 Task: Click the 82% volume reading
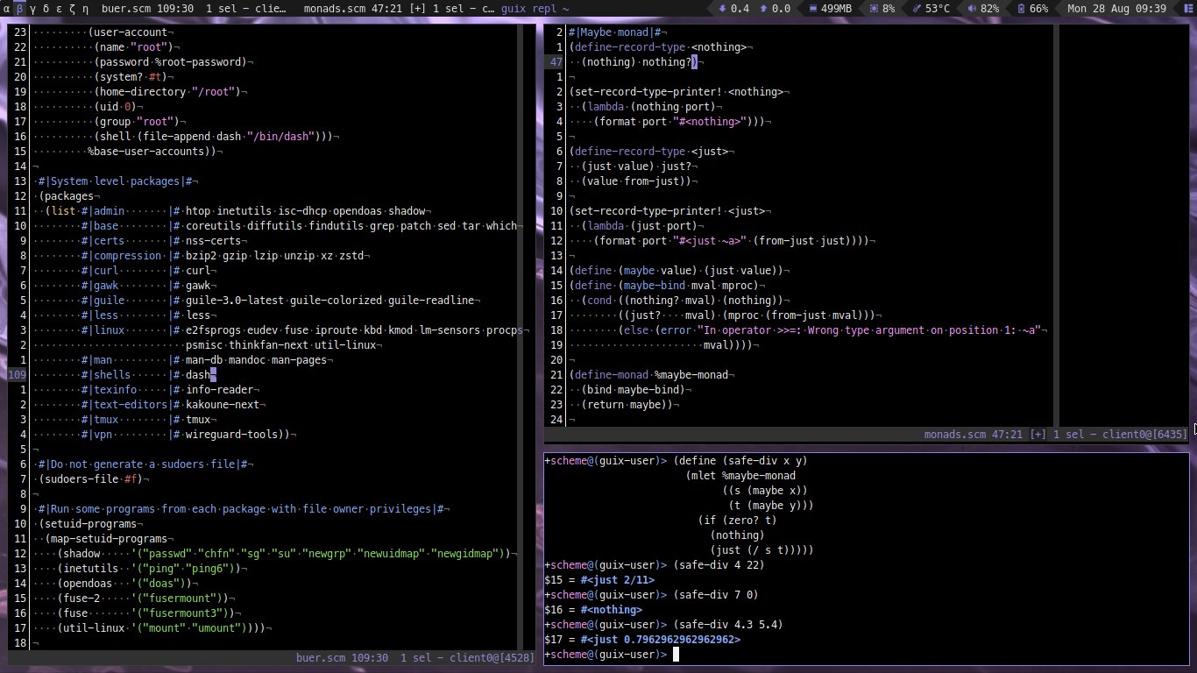(989, 8)
